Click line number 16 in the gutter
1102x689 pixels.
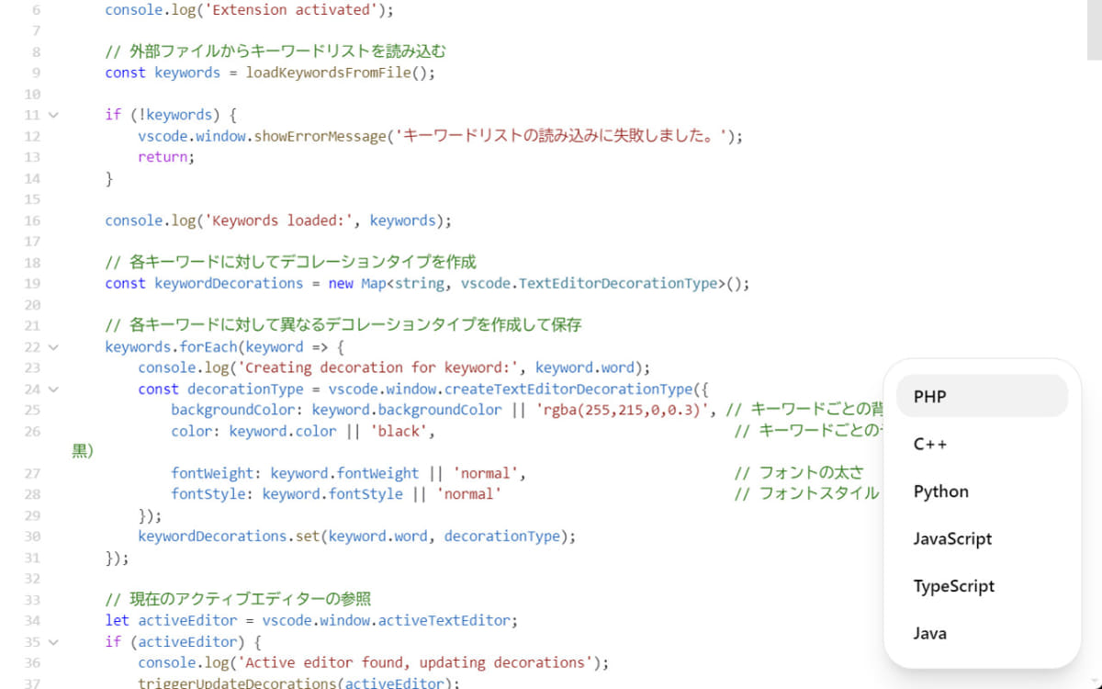coord(32,220)
